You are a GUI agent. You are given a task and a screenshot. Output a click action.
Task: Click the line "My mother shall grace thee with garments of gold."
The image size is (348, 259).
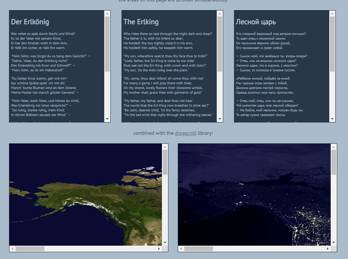[x=163, y=93]
